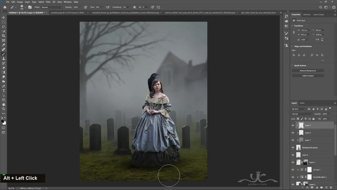Add a layer mask
337x190 pixels.
coord(312,188)
